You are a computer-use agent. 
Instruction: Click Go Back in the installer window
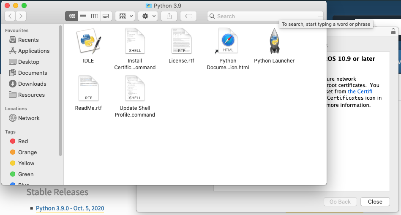[x=340, y=202]
